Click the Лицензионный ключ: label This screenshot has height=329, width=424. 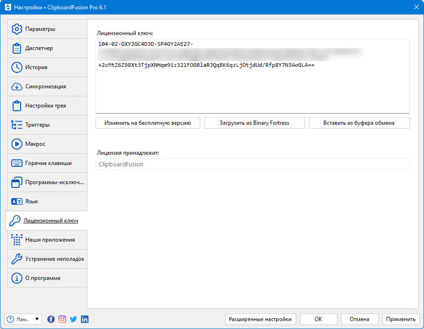click(x=125, y=33)
